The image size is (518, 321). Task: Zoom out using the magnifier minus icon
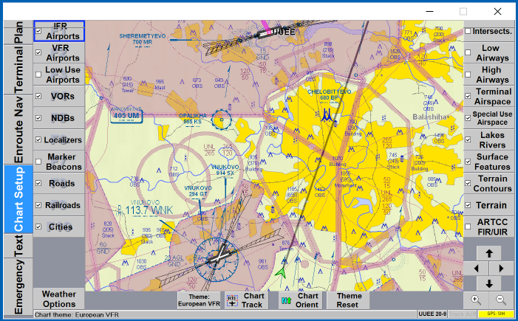point(501,300)
